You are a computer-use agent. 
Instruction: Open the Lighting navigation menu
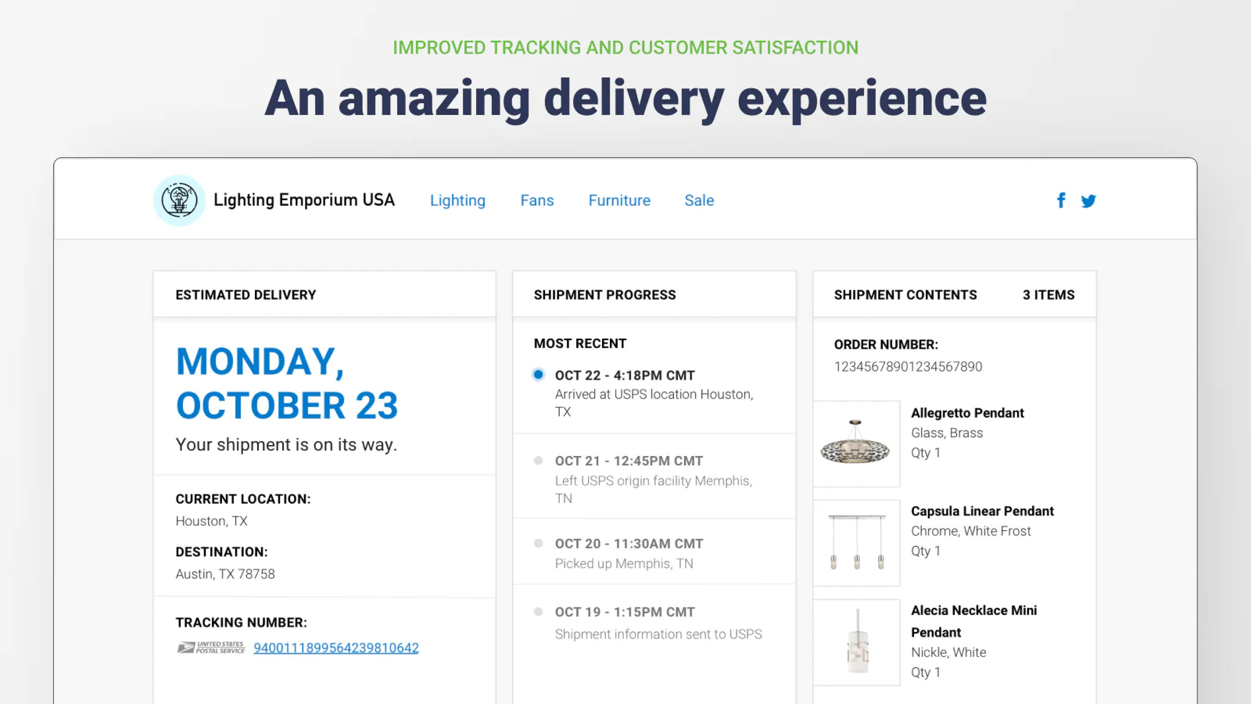point(457,200)
